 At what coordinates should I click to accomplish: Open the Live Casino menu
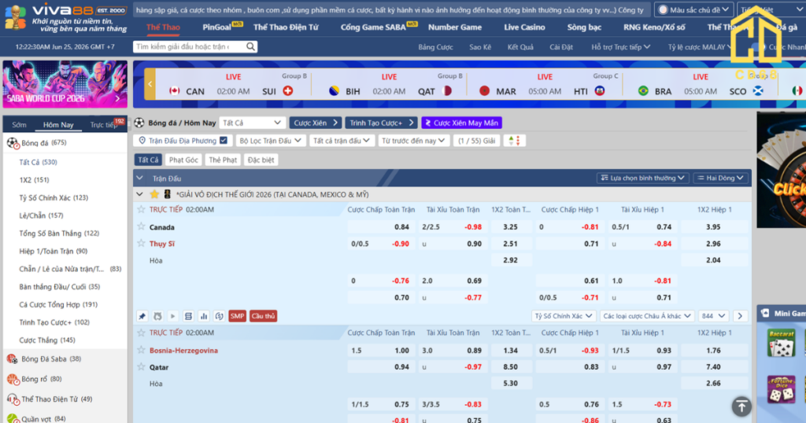tap(524, 28)
